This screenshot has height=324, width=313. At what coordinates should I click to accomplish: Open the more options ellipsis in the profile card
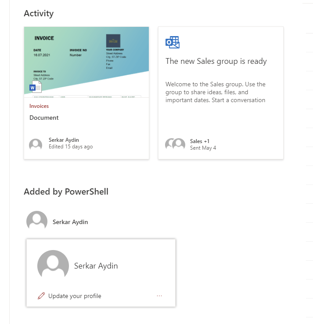click(x=159, y=296)
